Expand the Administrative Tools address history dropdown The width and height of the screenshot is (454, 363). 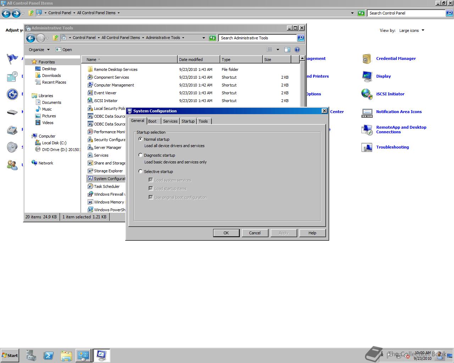[x=204, y=38]
